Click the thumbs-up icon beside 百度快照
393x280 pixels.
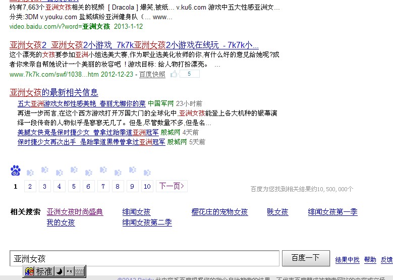click(x=174, y=74)
